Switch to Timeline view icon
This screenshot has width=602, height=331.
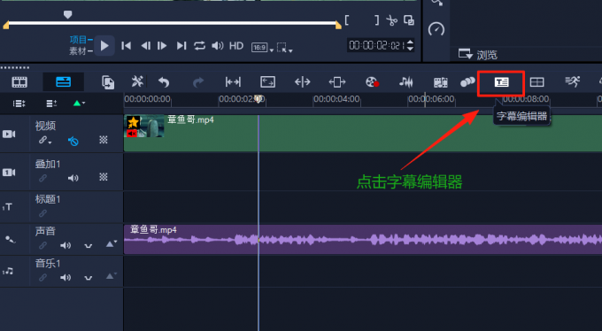click(64, 81)
